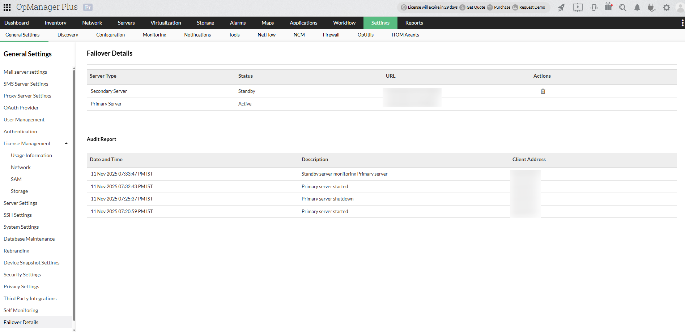
Task: Switch to the Reports tab
Action: (414, 23)
